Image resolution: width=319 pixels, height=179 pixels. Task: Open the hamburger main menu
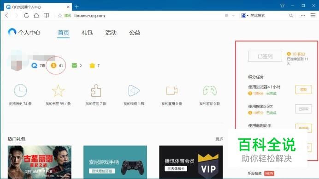pos(313,15)
